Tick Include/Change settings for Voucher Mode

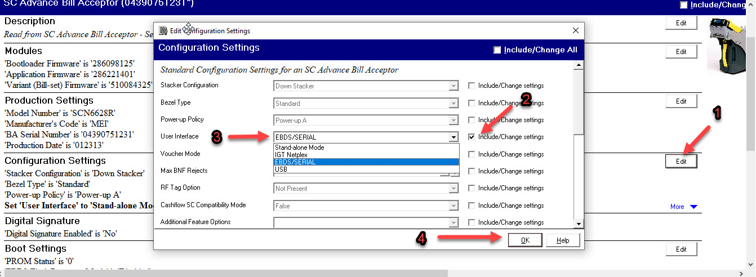coord(472,154)
